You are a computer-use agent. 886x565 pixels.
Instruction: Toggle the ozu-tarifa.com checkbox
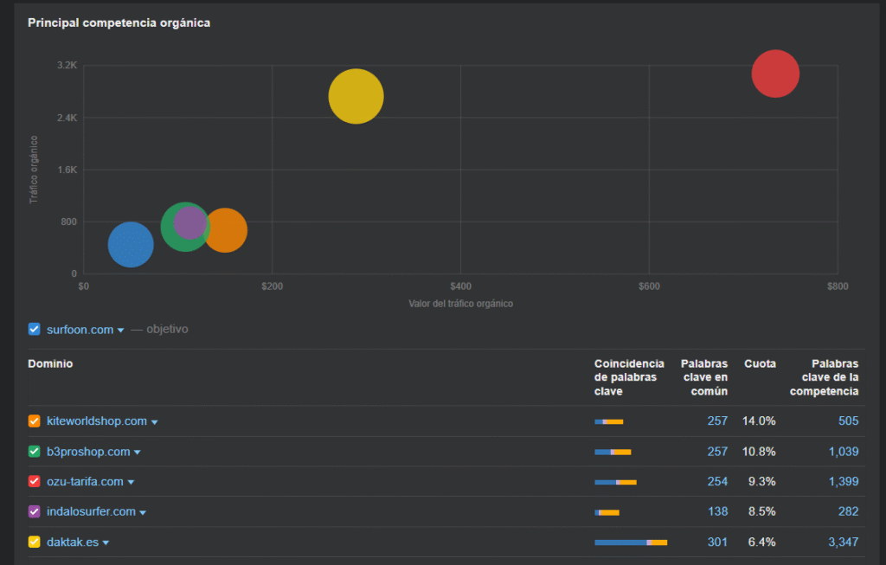click(x=35, y=482)
